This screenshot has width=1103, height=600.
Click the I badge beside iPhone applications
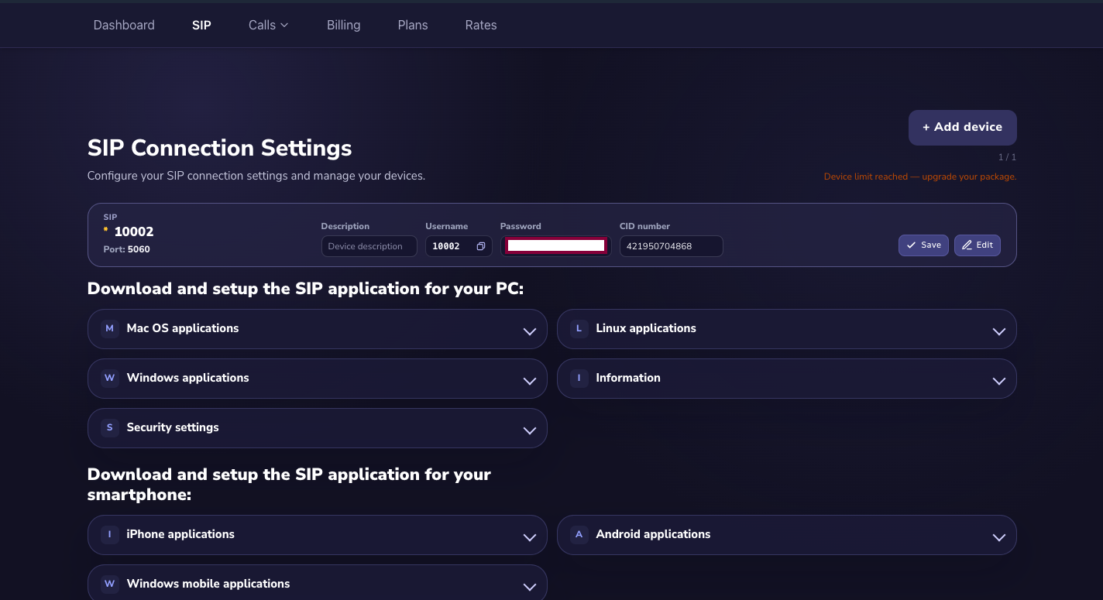click(110, 535)
